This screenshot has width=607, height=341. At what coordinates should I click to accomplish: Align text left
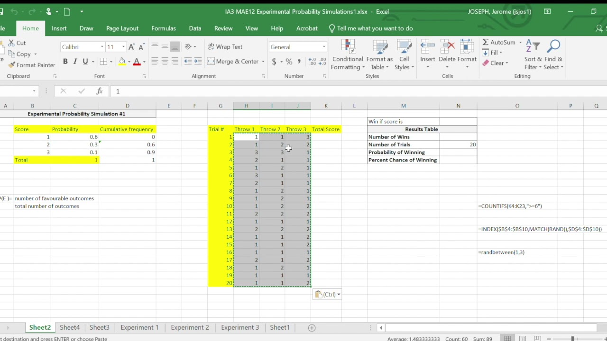pos(155,62)
